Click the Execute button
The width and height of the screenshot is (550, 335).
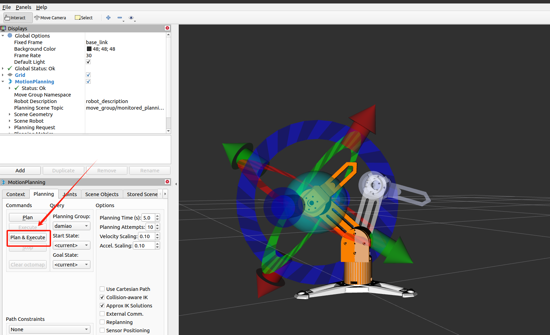click(28, 227)
